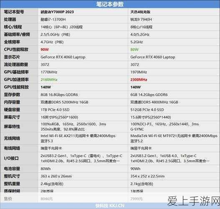This screenshot has width=220, height=209.
Task: Click the 100%DCI-P3 G-SYNC screen cell
Action: [164, 127]
